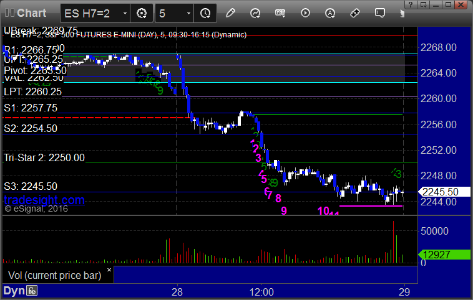Viewport: 473px width, 300px height.
Task: Click the Chart title grip handle
Action: pyautogui.click(x=9, y=13)
